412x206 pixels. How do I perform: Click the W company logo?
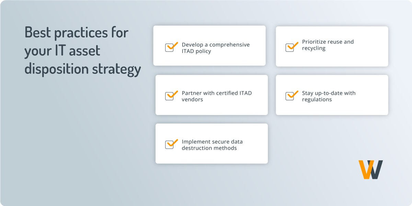click(x=370, y=170)
